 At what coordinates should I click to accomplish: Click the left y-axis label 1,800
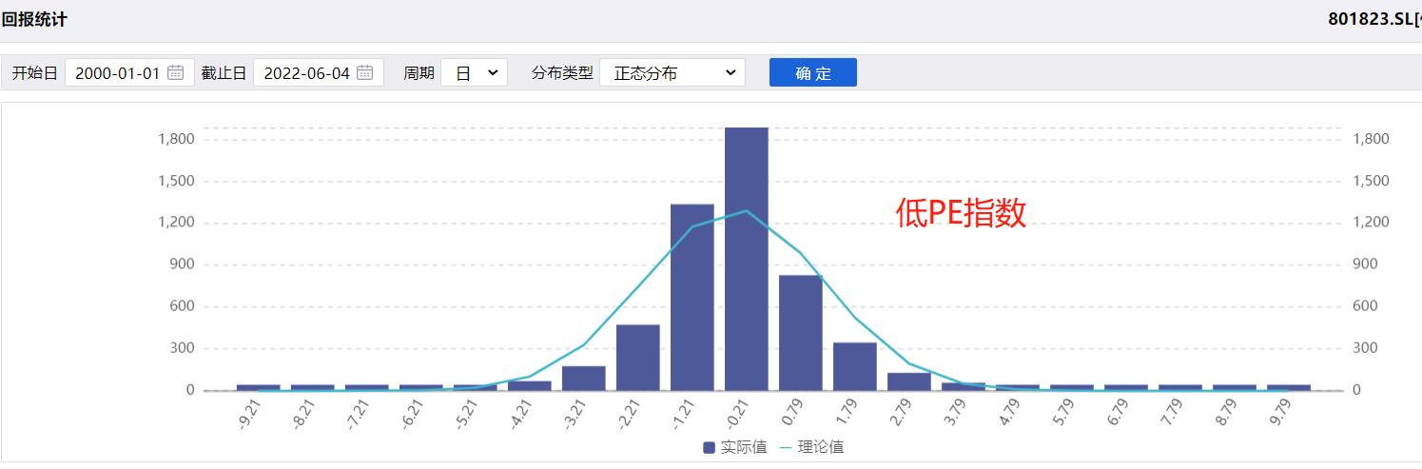click(177, 139)
